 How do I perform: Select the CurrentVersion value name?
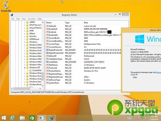click(x=55, y=47)
